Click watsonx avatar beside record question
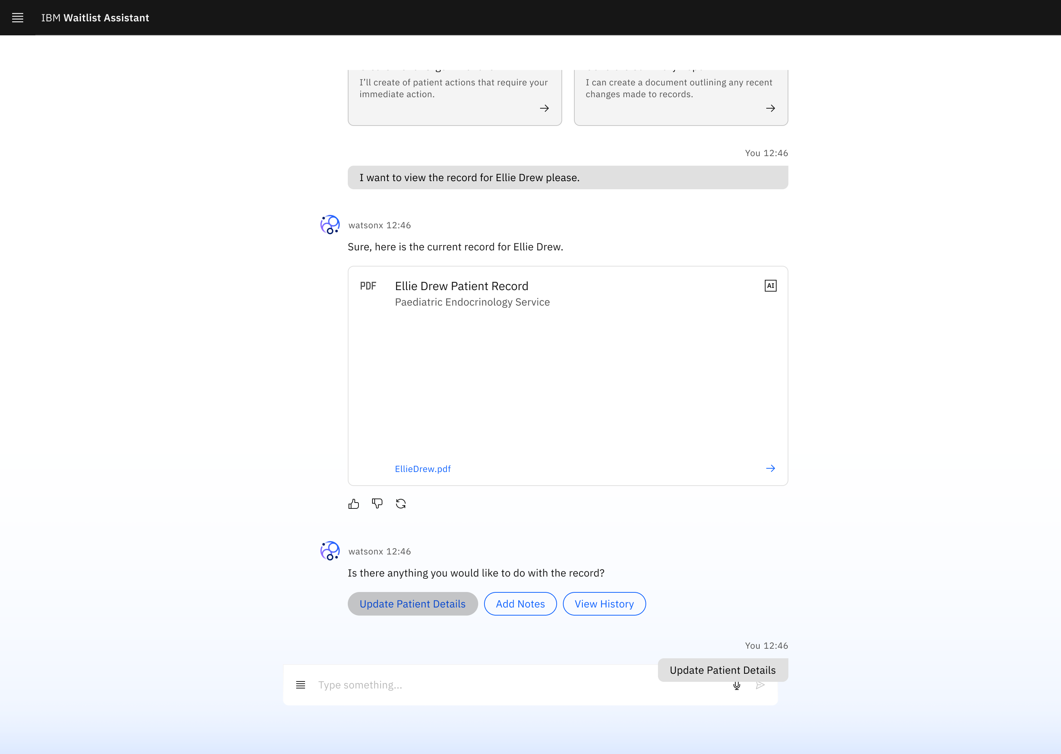1061x754 pixels. tap(330, 551)
